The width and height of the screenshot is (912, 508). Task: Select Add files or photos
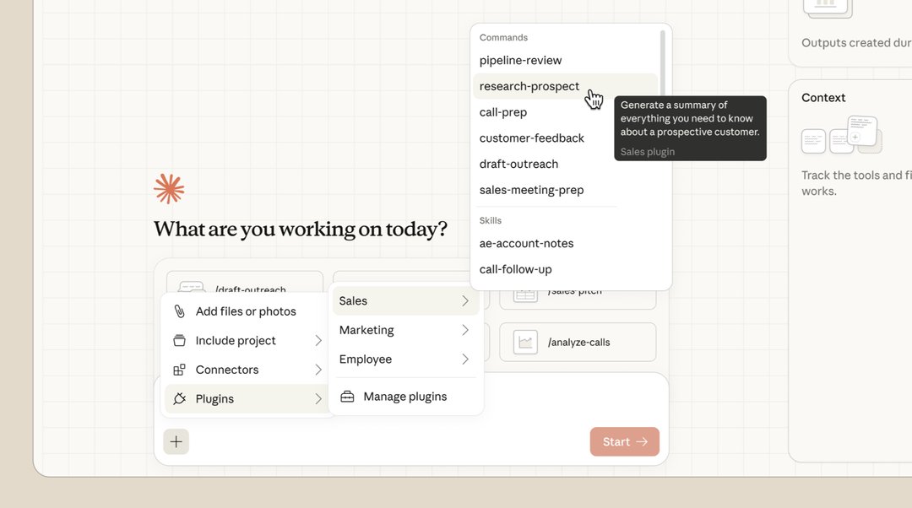pyautogui.click(x=246, y=311)
